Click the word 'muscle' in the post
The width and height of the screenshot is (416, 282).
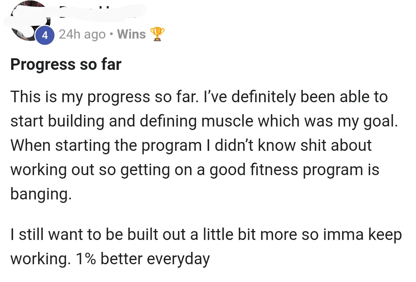tap(227, 122)
